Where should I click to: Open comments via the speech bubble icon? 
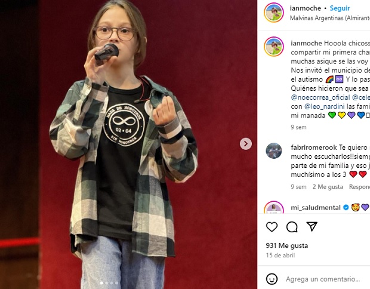pyautogui.click(x=292, y=227)
